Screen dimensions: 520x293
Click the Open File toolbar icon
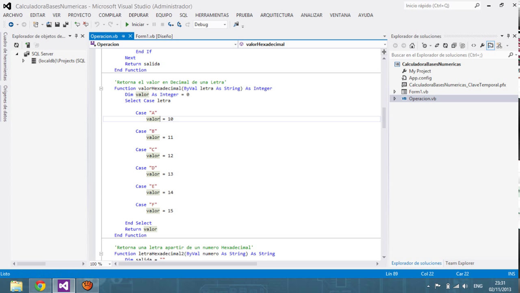49,24
